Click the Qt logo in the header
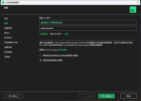Image resolution: width=141 pixels, height=101 pixels. [x=133, y=10]
